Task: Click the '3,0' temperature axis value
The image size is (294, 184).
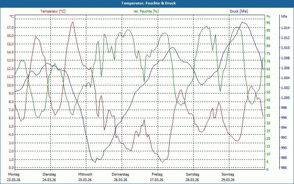Action: pyautogui.click(x=11, y=143)
